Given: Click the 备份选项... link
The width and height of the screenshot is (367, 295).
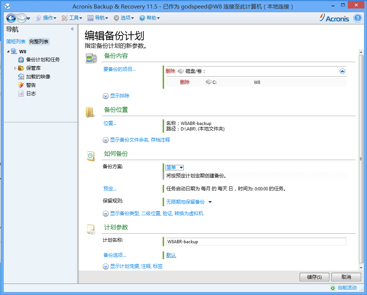Looking at the screenshot, I should pos(115,255).
